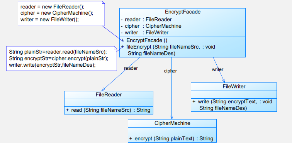The width and height of the screenshot is (292, 143).
Task: Click the note containing 'String plainStr' code
Action: [x=62, y=58]
